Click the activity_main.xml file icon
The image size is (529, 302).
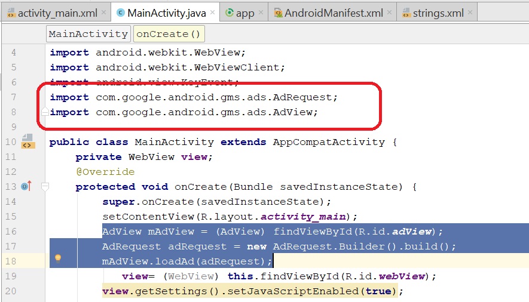(11, 13)
